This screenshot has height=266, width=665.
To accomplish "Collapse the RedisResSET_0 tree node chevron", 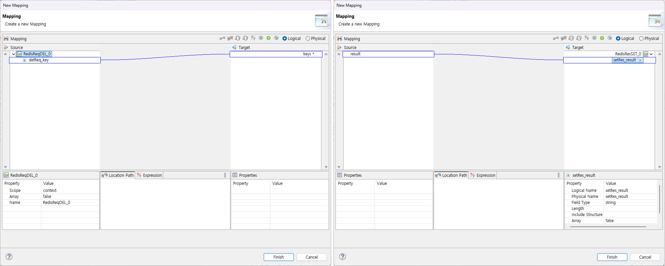I will pyautogui.click(x=651, y=54).
